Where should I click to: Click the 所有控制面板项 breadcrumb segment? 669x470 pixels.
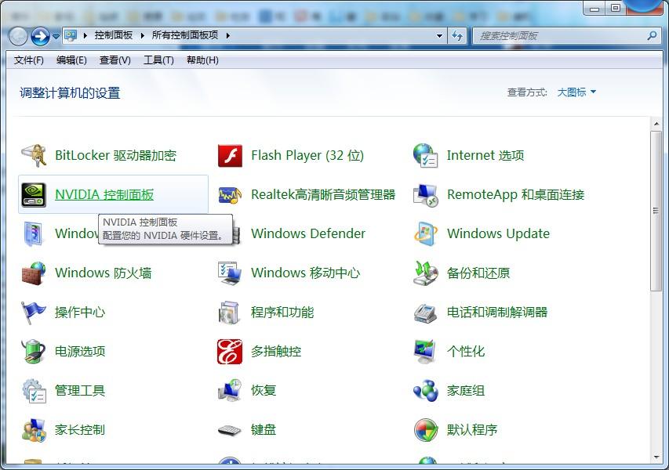click(x=185, y=35)
